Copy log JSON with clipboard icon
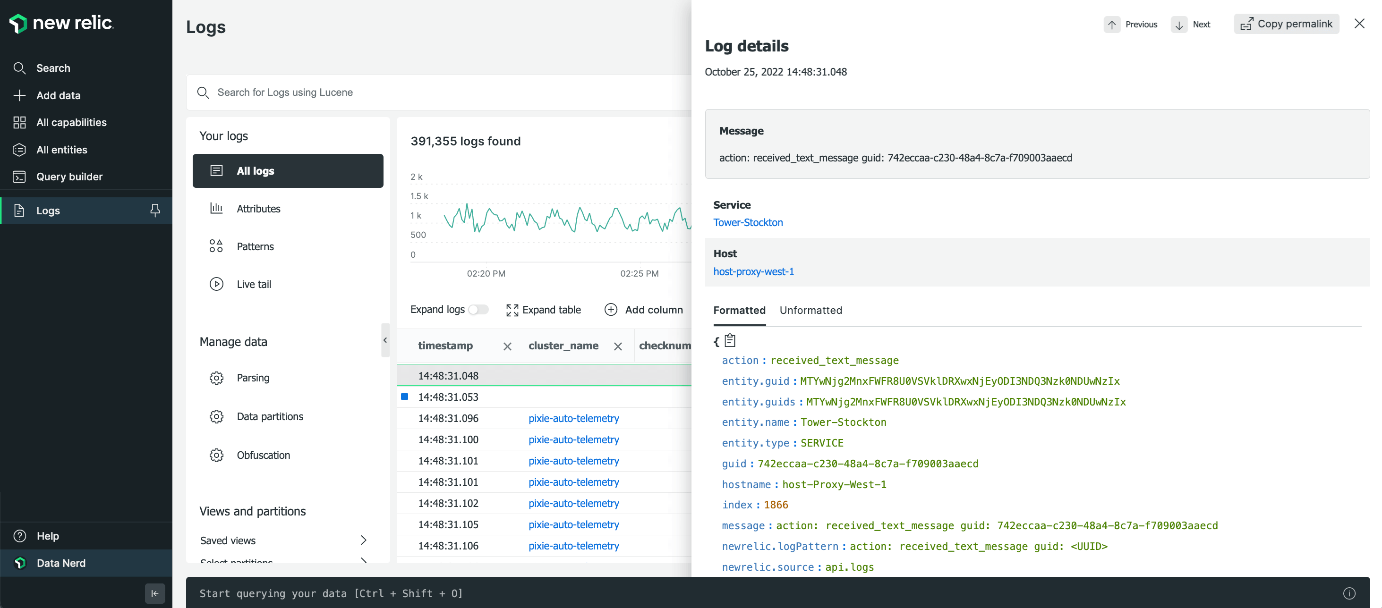This screenshot has width=1382, height=608. [x=730, y=340]
